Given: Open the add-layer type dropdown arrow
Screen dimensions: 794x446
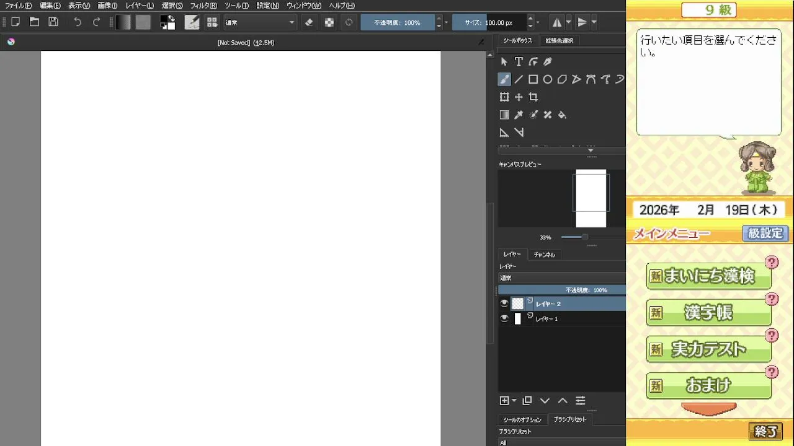Looking at the screenshot, I should [x=514, y=401].
